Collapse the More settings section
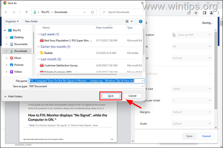The image size is (223, 148). tap(210, 74)
